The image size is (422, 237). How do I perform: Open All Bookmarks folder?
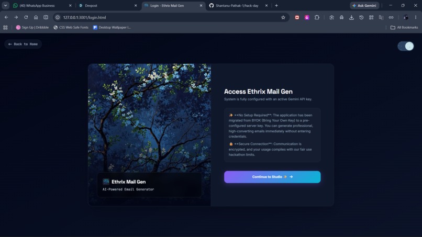point(404,27)
